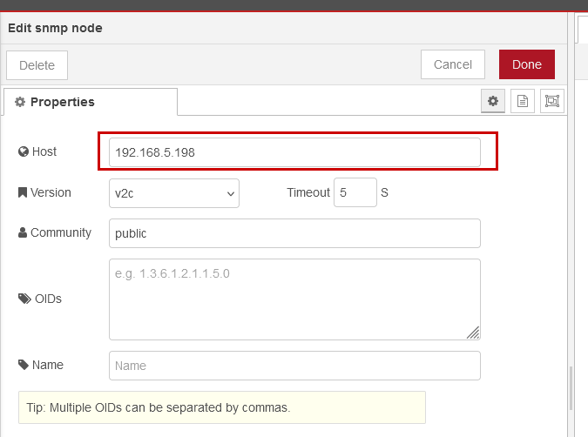The width and height of the screenshot is (588, 437).
Task: Click the Cancel button
Action: 453,64
